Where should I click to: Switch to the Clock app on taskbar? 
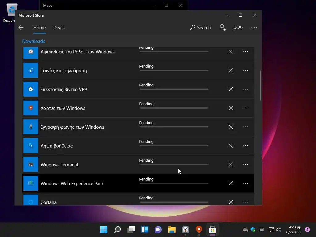tap(185, 230)
